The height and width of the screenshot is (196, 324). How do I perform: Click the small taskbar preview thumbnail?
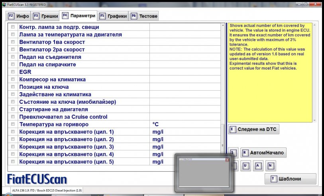(x=203, y=174)
